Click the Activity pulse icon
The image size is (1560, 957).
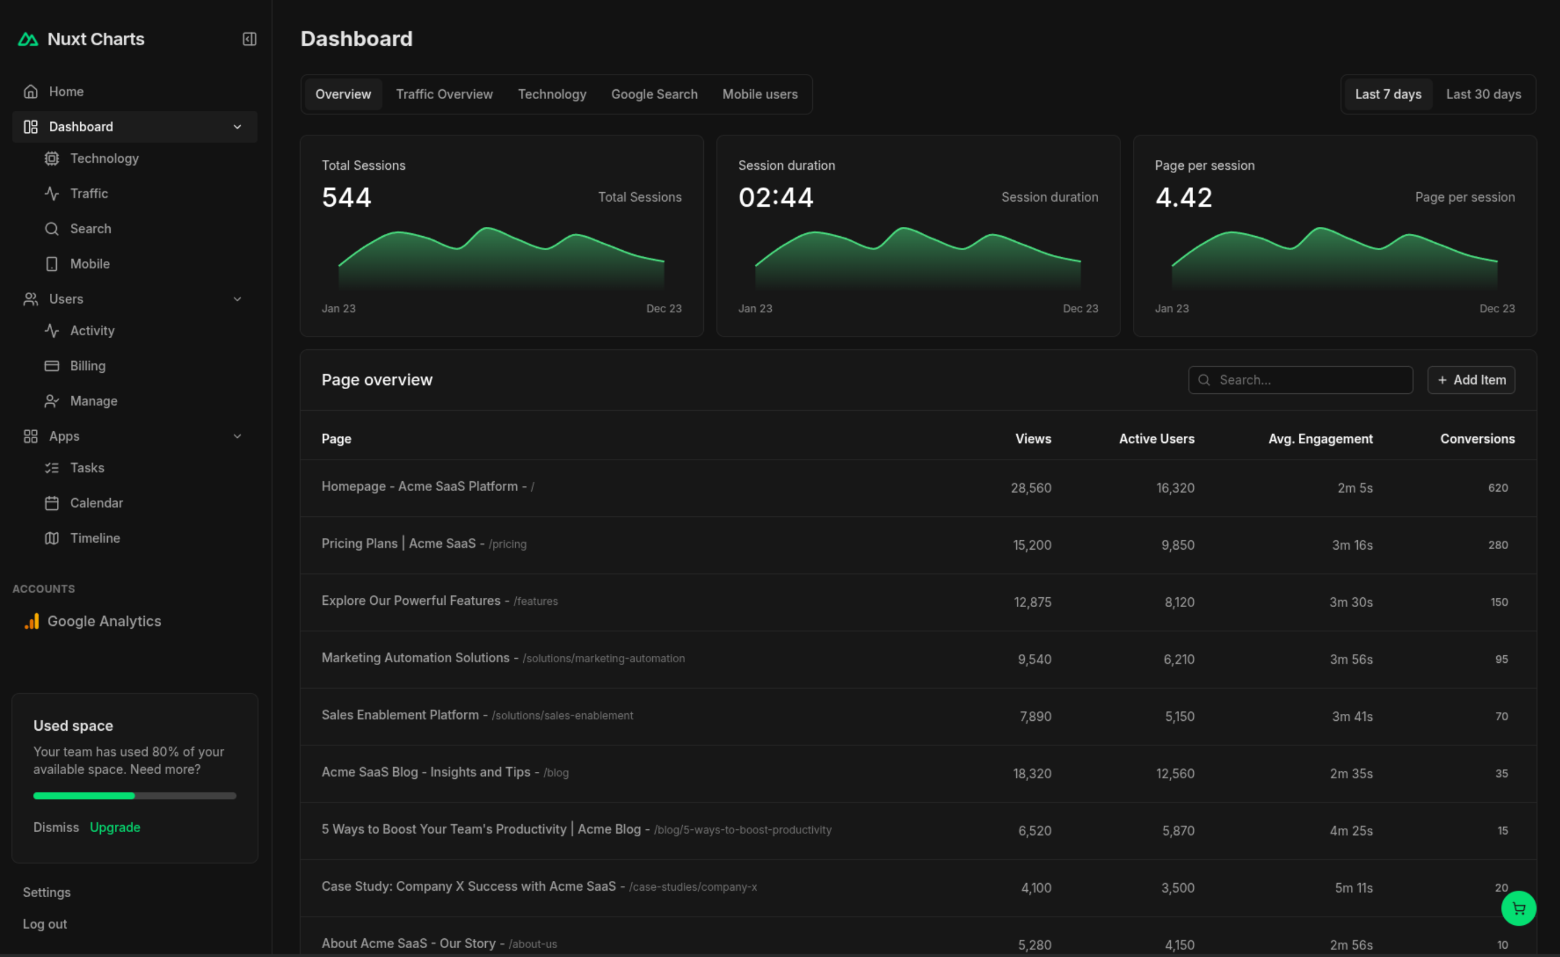coord(52,331)
